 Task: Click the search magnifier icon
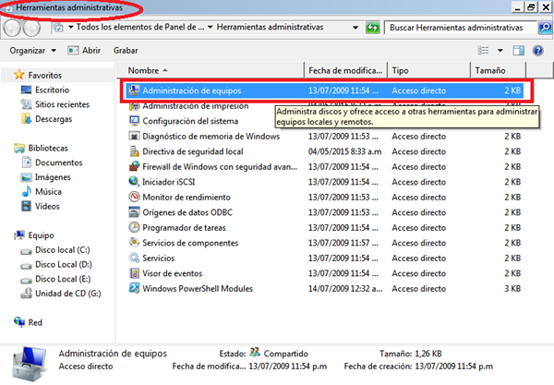(545, 28)
